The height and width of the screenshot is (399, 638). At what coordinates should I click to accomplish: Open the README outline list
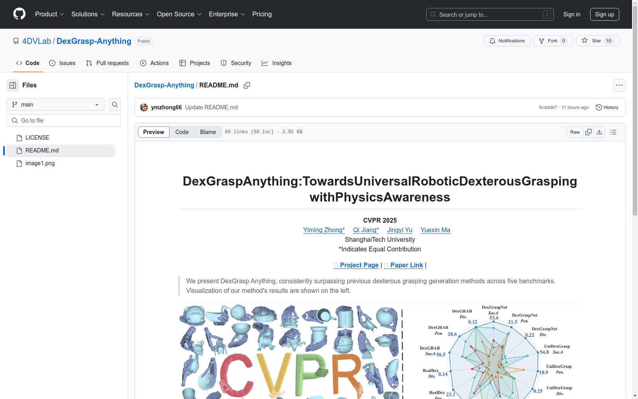click(x=613, y=132)
